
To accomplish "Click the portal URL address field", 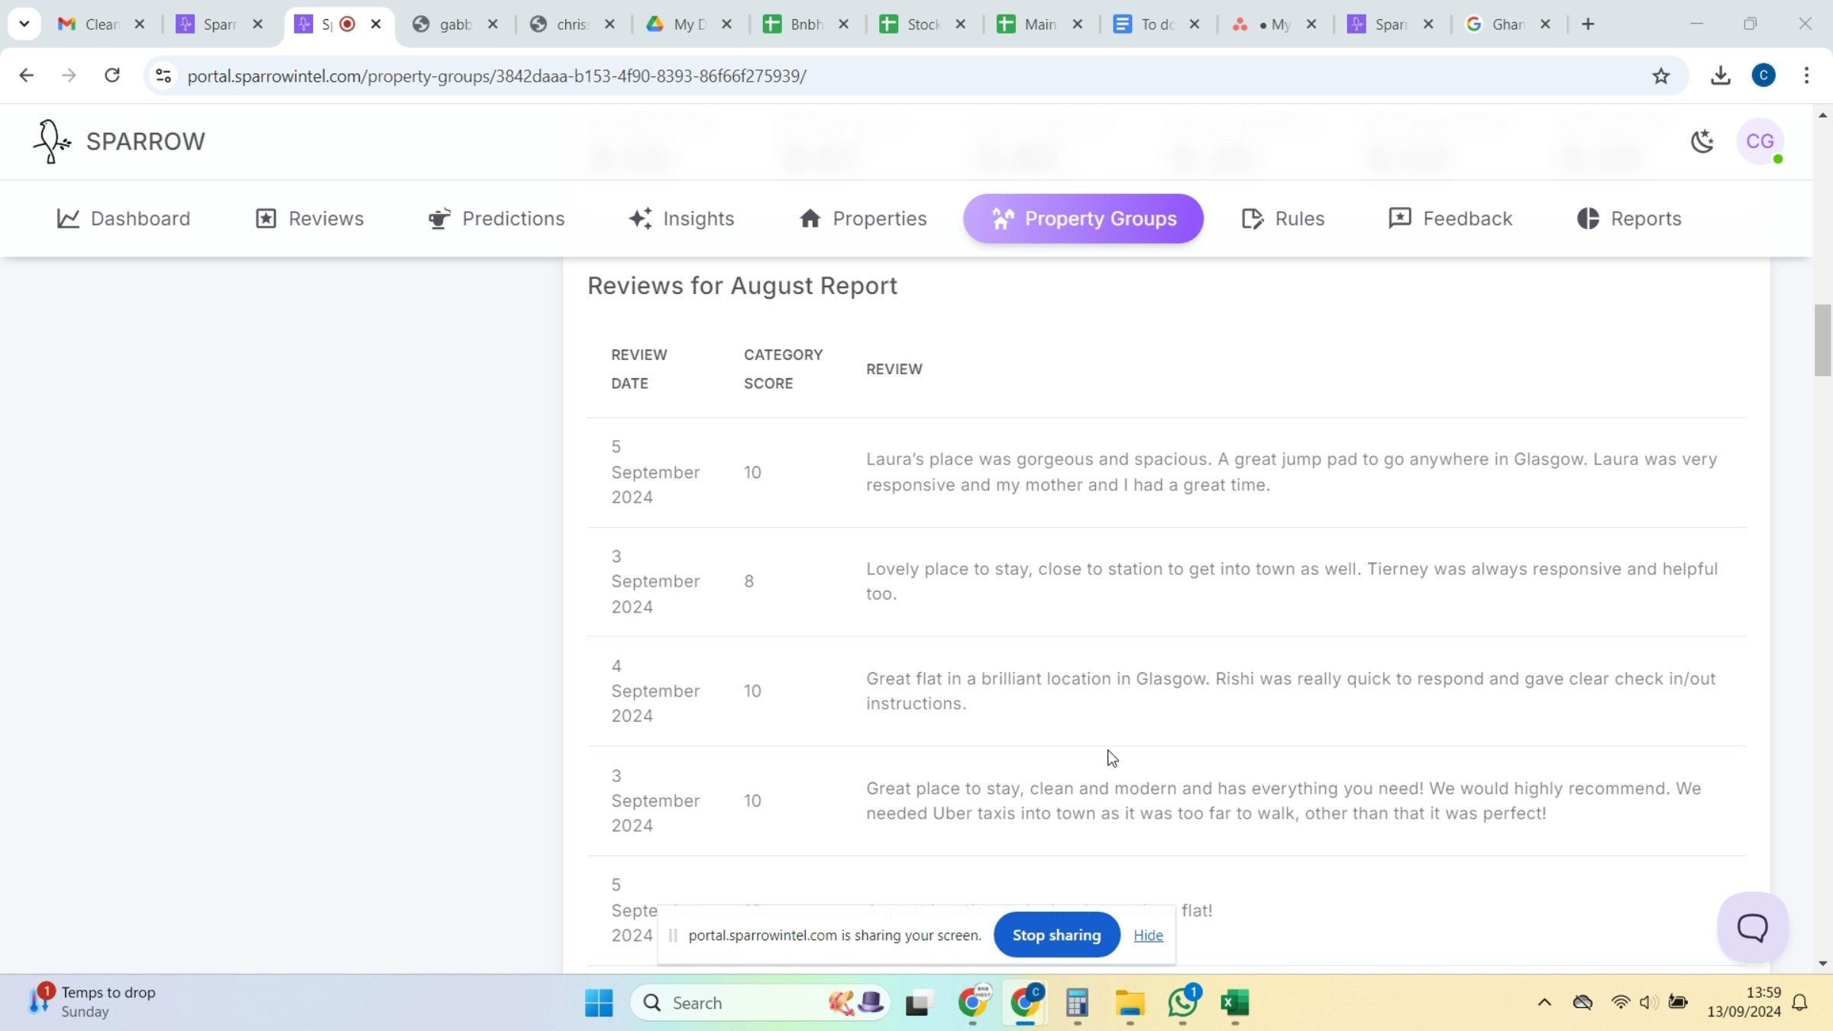I will pos(496,76).
